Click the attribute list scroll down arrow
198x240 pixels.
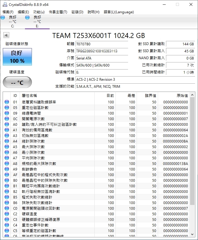192,234
